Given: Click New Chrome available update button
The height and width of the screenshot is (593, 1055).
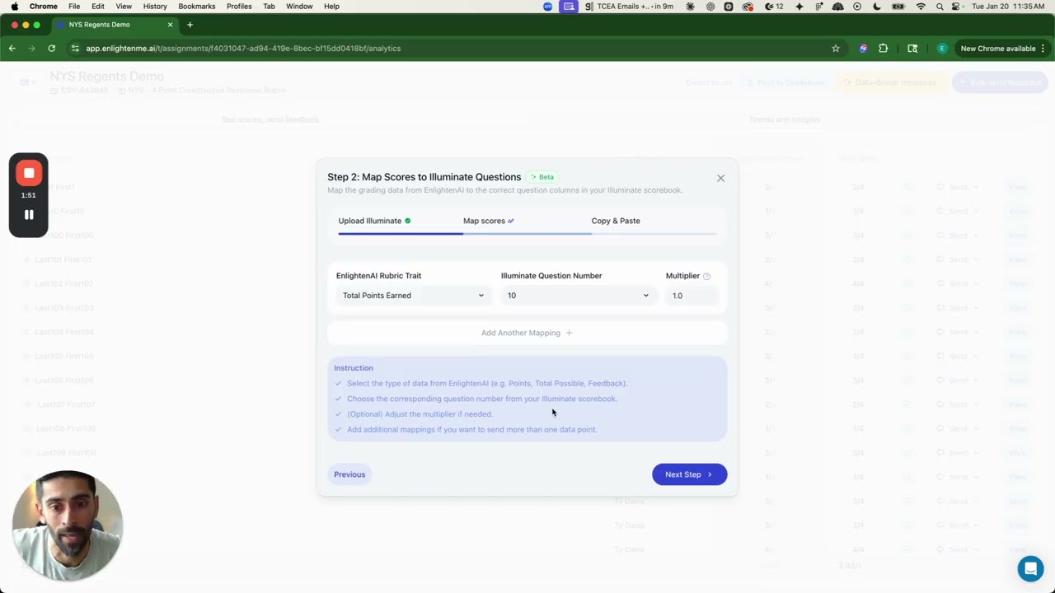Looking at the screenshot, I should coord(997,49).
